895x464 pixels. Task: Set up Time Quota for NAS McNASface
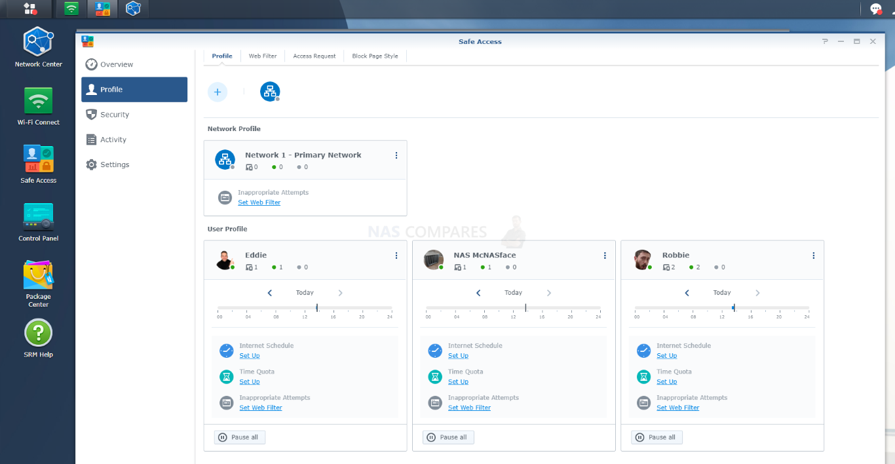458,381
